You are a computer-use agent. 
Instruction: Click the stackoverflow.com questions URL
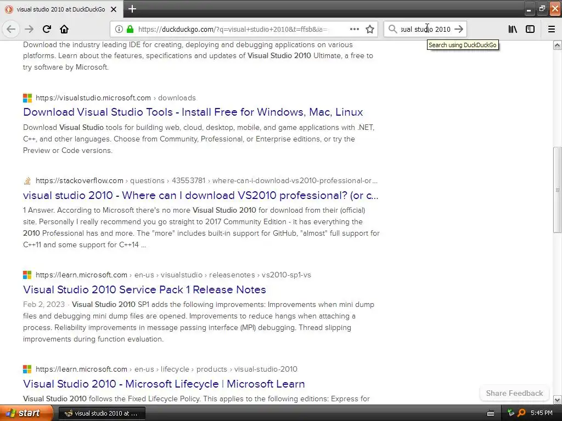pos(206,181)
